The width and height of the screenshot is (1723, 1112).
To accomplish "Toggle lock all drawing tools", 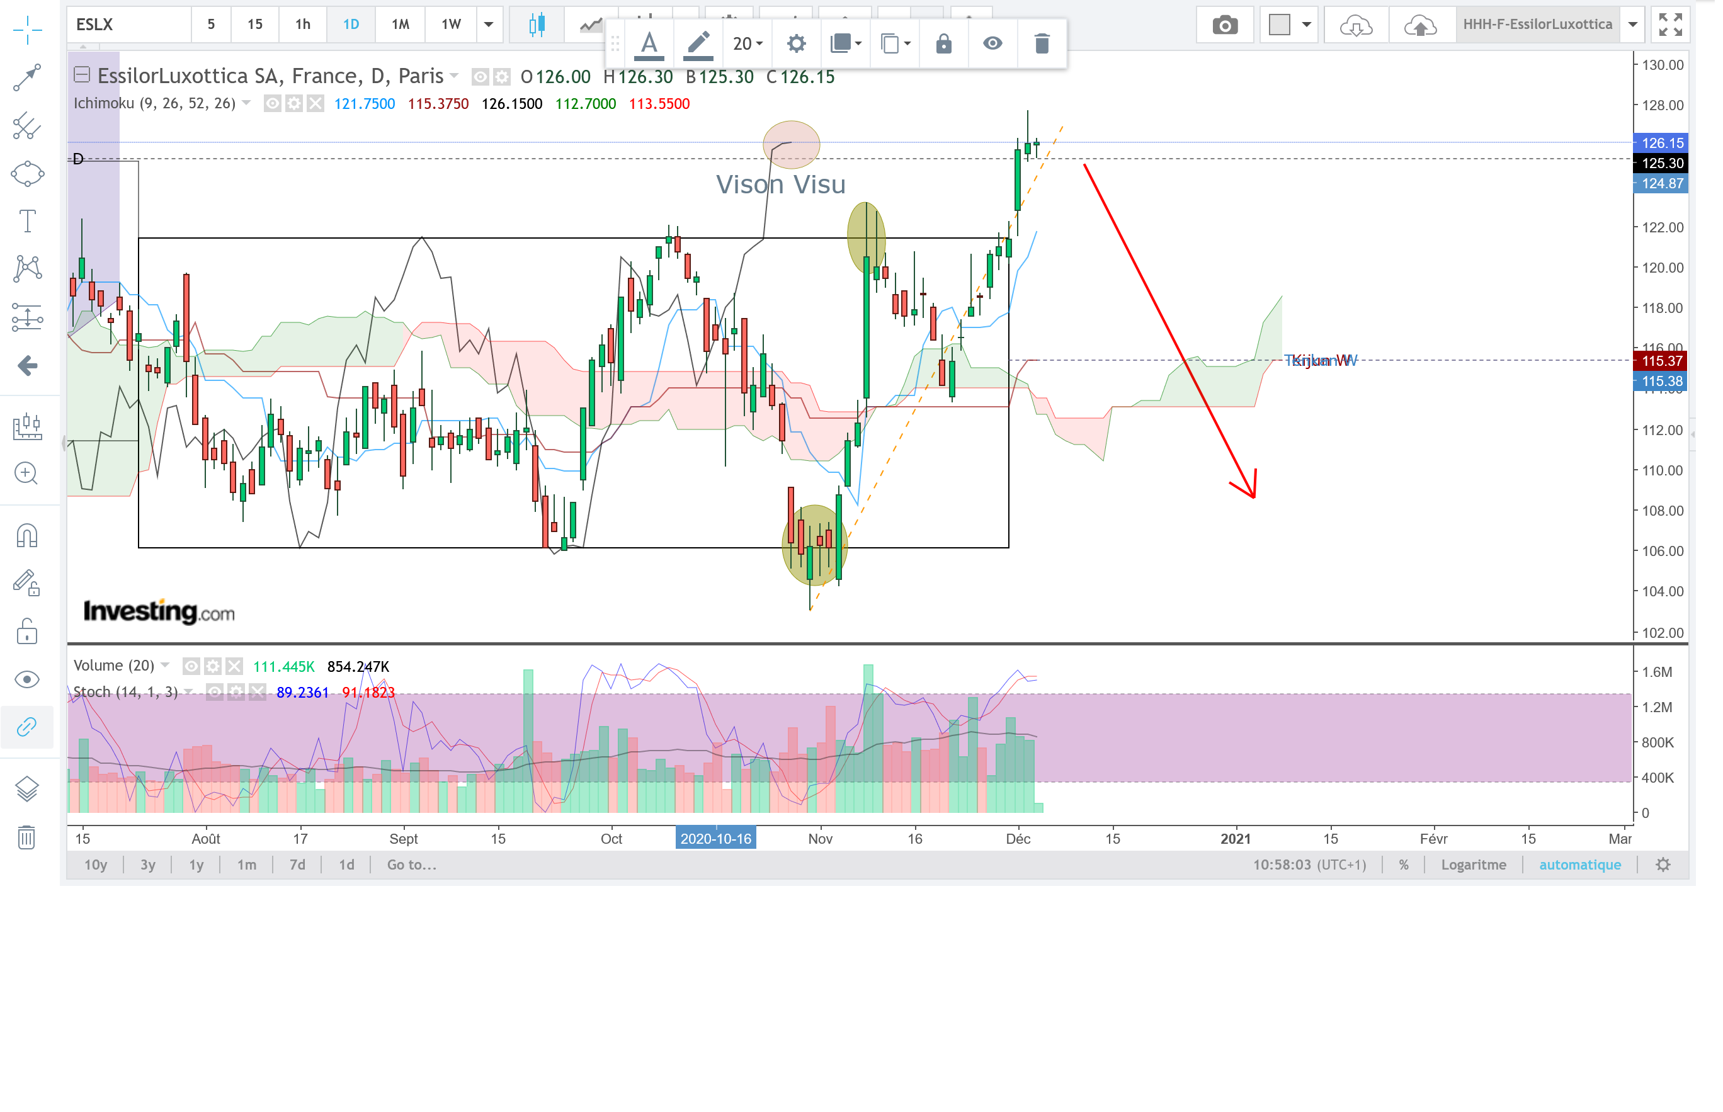I will 26,631.
